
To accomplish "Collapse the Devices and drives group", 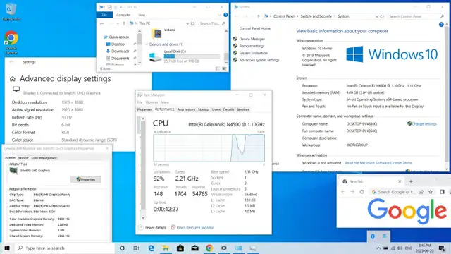I will [x=147, y=44].
